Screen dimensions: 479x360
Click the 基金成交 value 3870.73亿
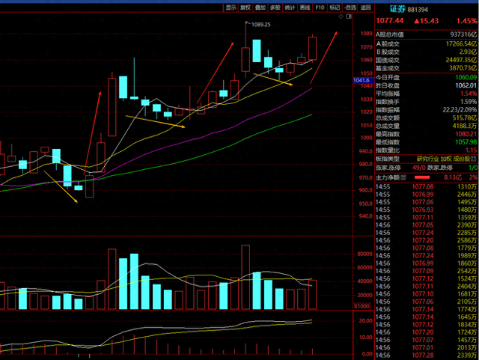point(463,68)
